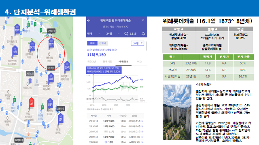Click the apartment complex aerial photo
The image size is (259, 145).
pyautogui.click(x=177, y=112)
